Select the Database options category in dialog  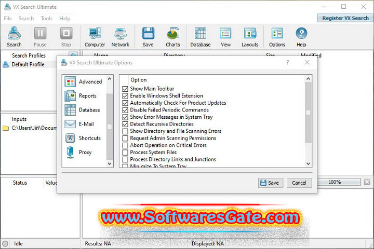point(82,110)
